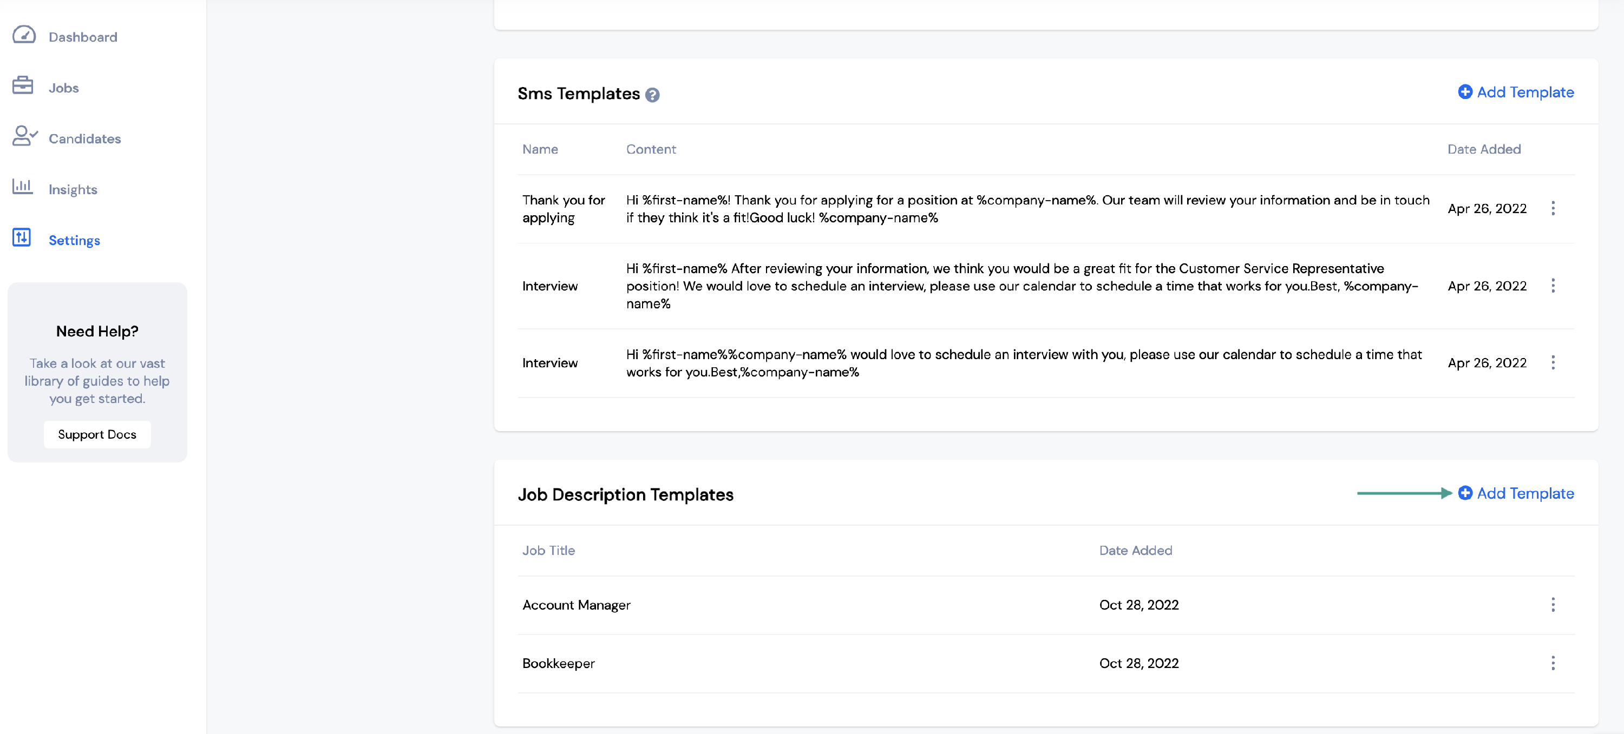Open options menu for Customer Service Representative interview template
Viewport: 1624px width, 734px height.
1553,286
